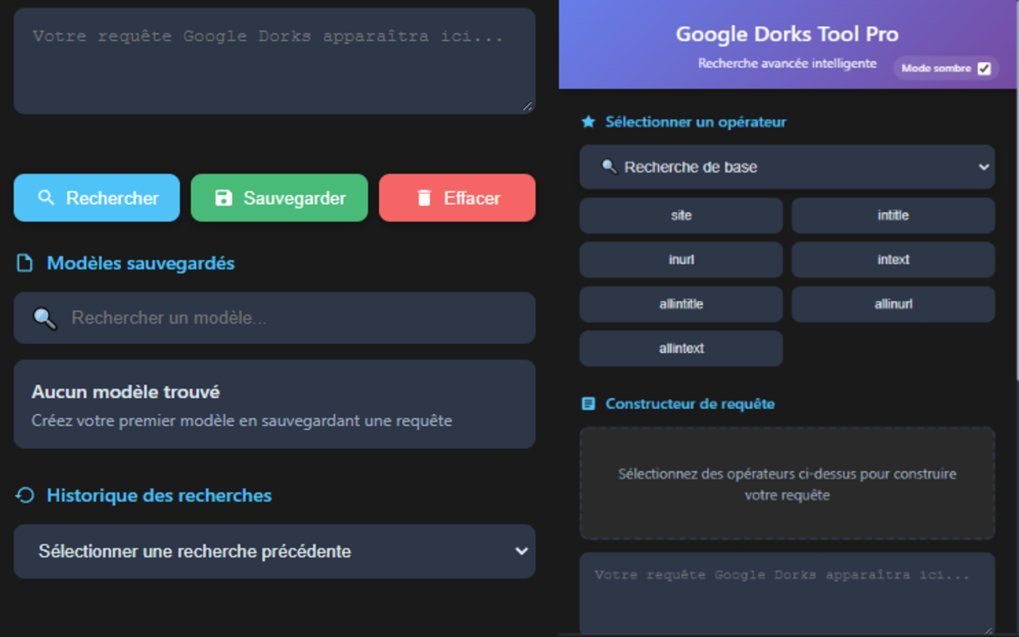Click document icon beside Modèles sauvegardés
This screenshot has height=637, width=1019.
click(25, 264)
